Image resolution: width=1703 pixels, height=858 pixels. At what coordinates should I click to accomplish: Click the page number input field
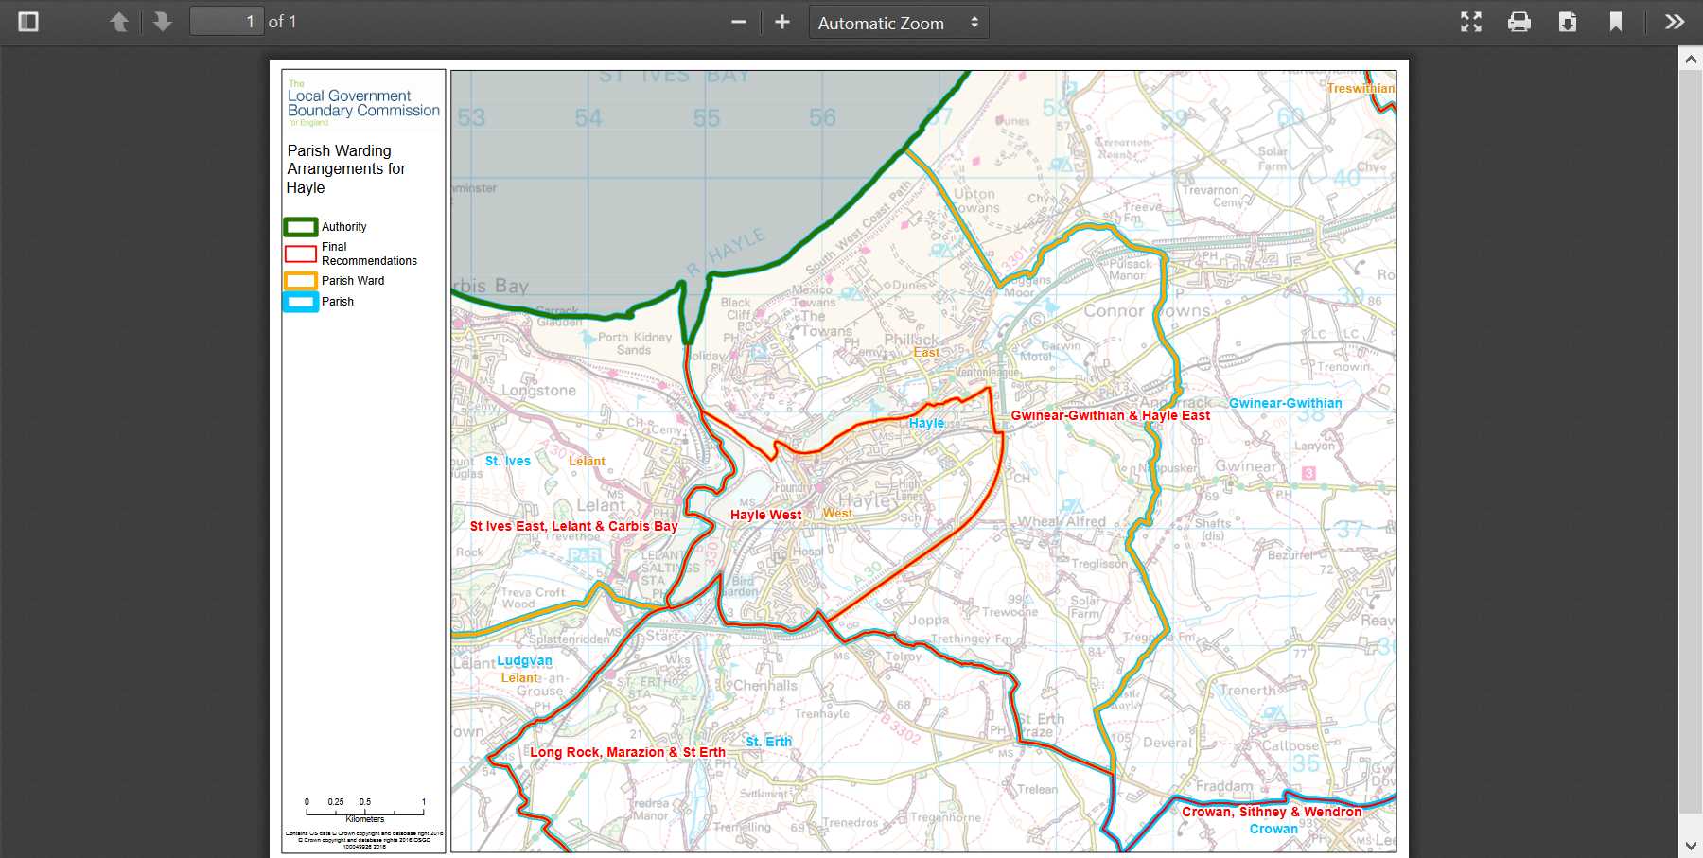coord(227,22)
